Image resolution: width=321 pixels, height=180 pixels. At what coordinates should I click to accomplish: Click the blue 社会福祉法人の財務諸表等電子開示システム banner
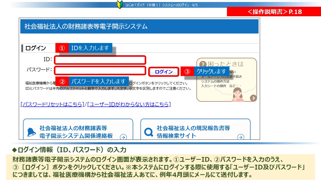pos(139,26)
